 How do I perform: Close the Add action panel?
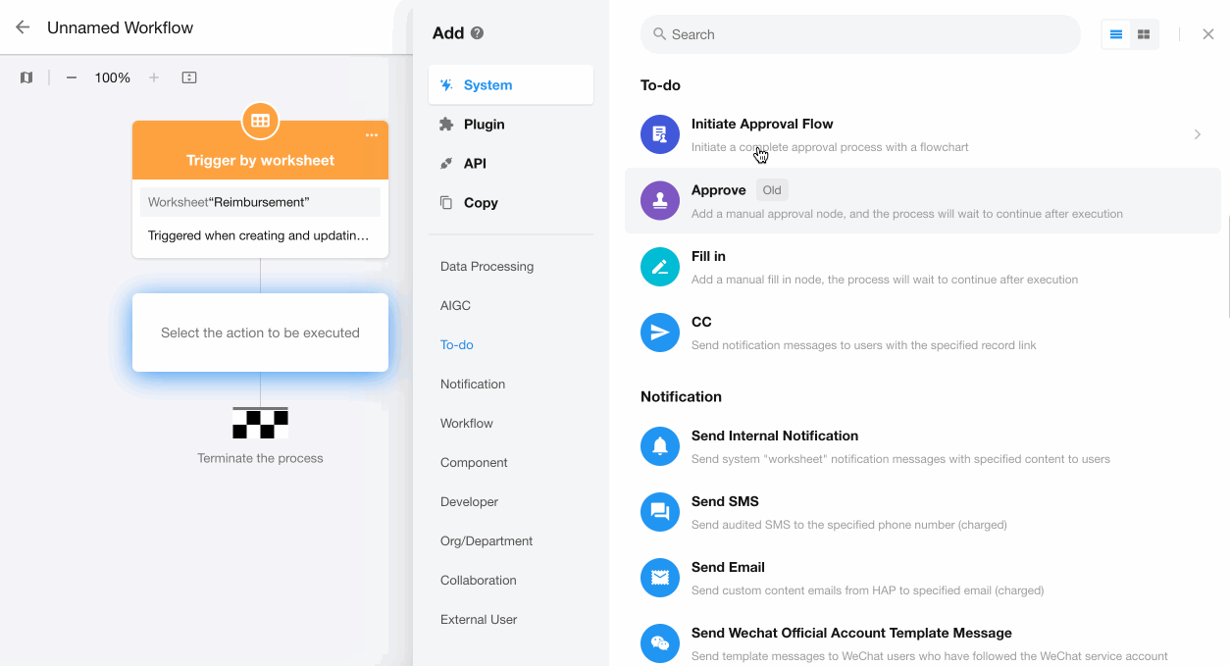(1208, 34)
